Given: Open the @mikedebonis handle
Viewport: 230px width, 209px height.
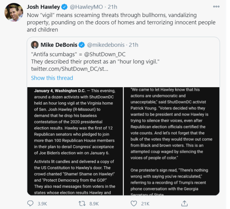Looking at the screenshot, I should click(x=106, y=45).
